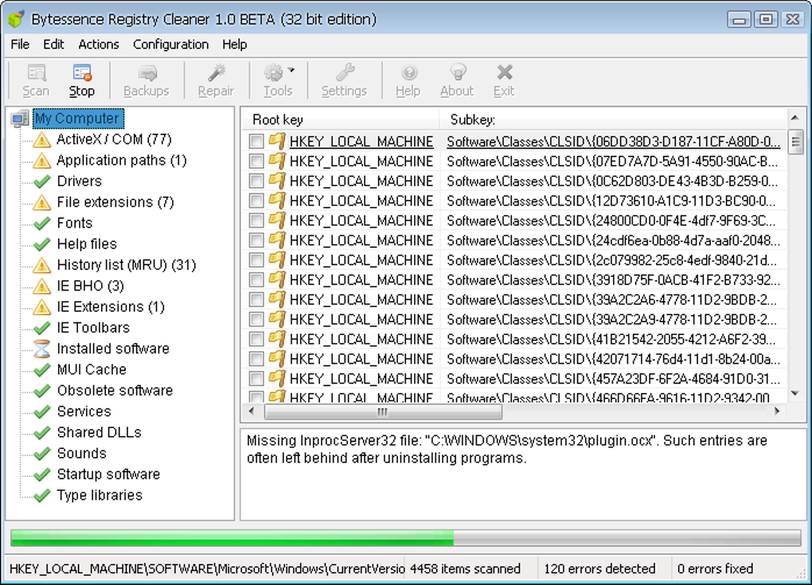Select the checkbox for CLSID 41B21542 entry
The image size is (812, 585).
(x=256, y=339)
